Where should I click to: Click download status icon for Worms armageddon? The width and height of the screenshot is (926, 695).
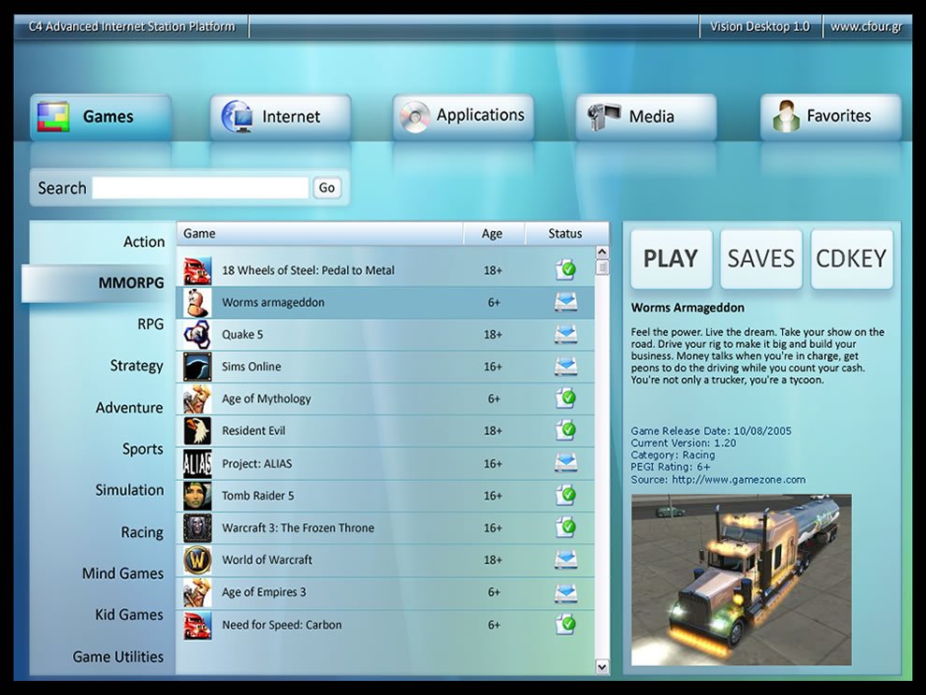566,302
